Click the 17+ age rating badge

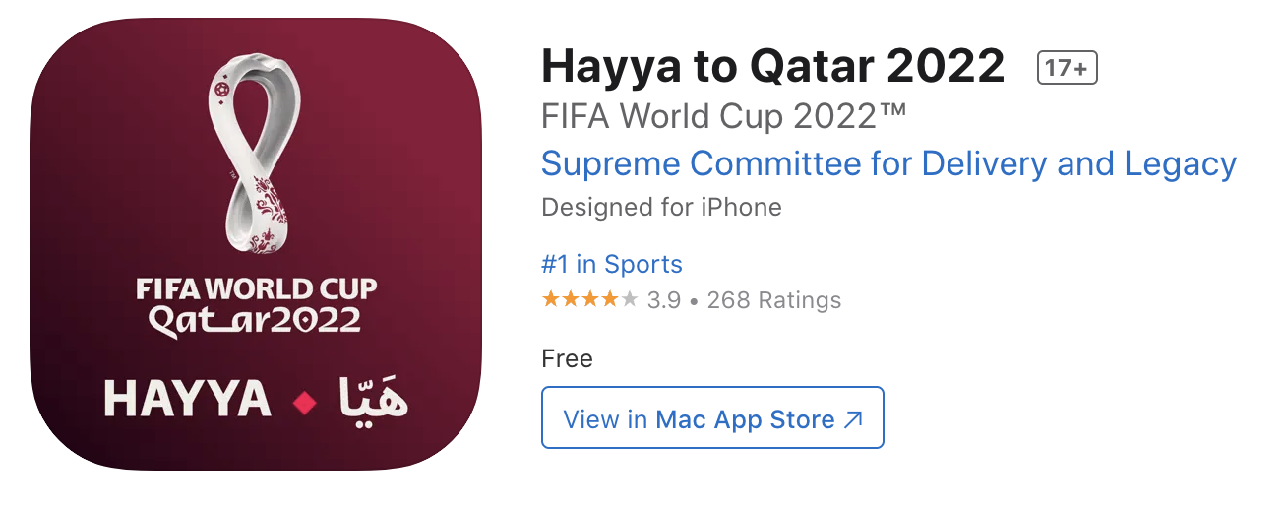(1067, 68)
